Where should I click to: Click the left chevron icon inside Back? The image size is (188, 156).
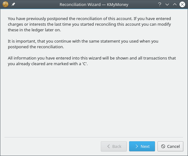[x=109, y=146]
